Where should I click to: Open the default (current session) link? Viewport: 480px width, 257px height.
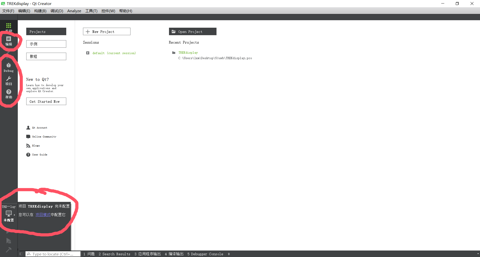[114, 53]
